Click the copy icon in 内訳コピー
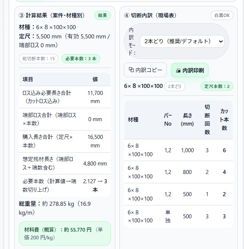 coord(131,70)
